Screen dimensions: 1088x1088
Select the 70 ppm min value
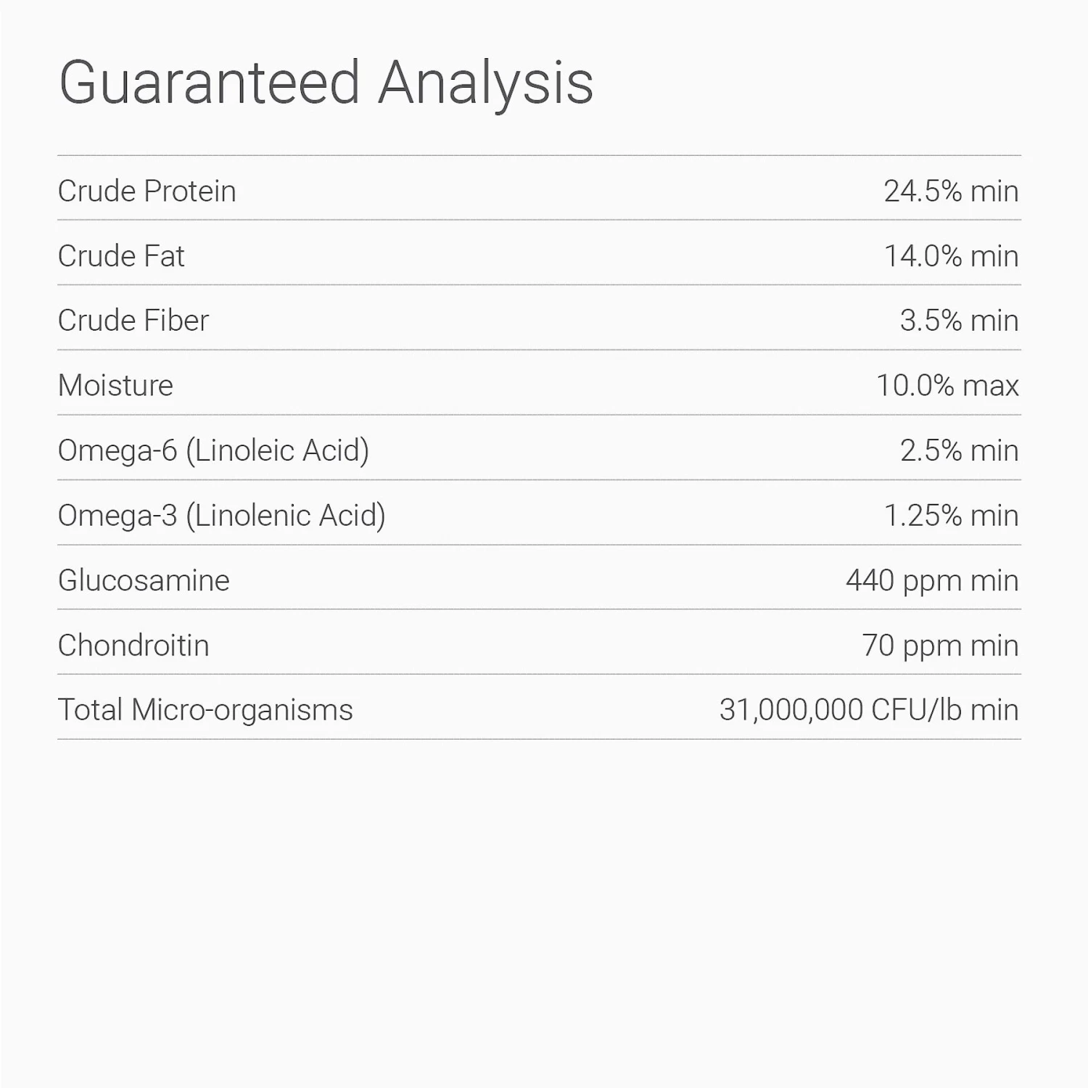coord(939,646)
